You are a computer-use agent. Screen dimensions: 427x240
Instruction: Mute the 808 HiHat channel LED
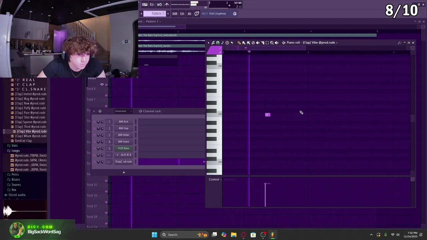pyautogui.click(x=94, y=135)
